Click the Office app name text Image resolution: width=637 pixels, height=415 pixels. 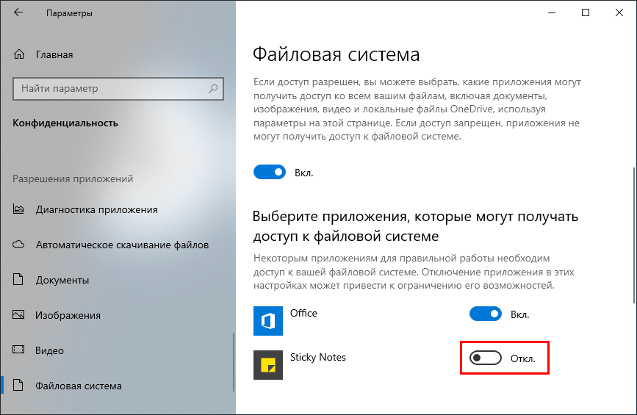tap(303, 313)
